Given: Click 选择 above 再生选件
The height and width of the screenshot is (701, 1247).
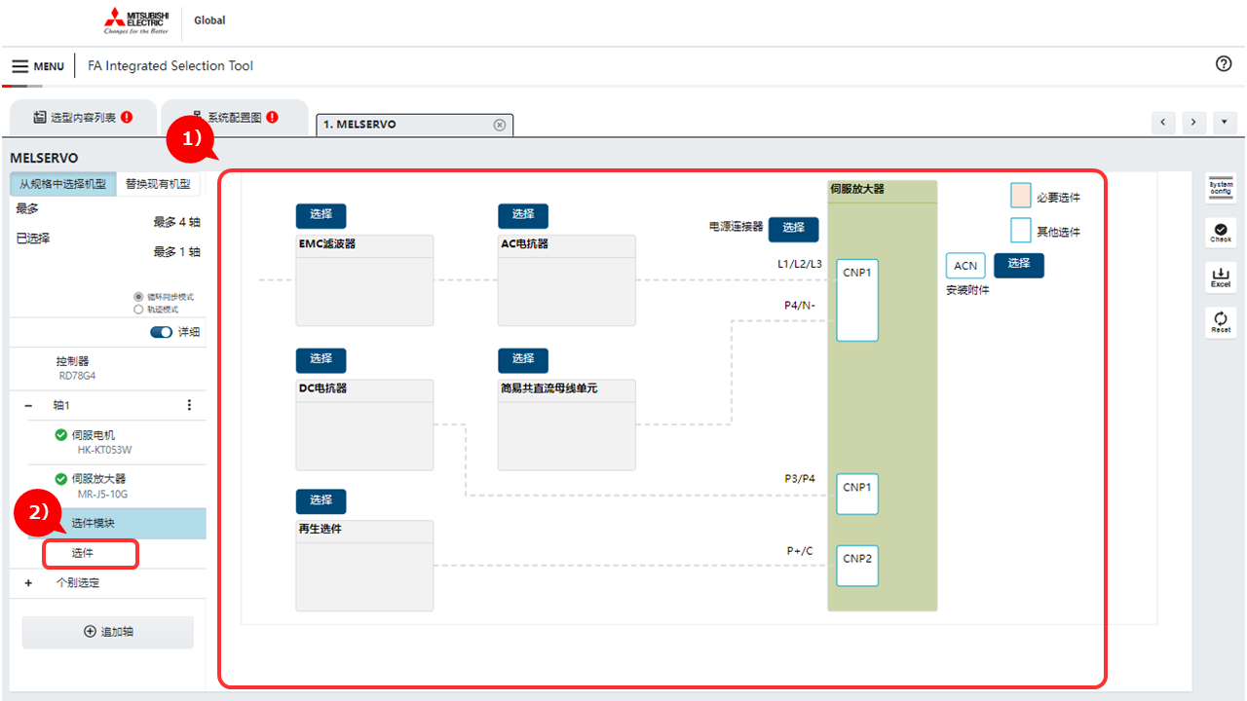Looking at the screenshot, I should pos(321,500).
